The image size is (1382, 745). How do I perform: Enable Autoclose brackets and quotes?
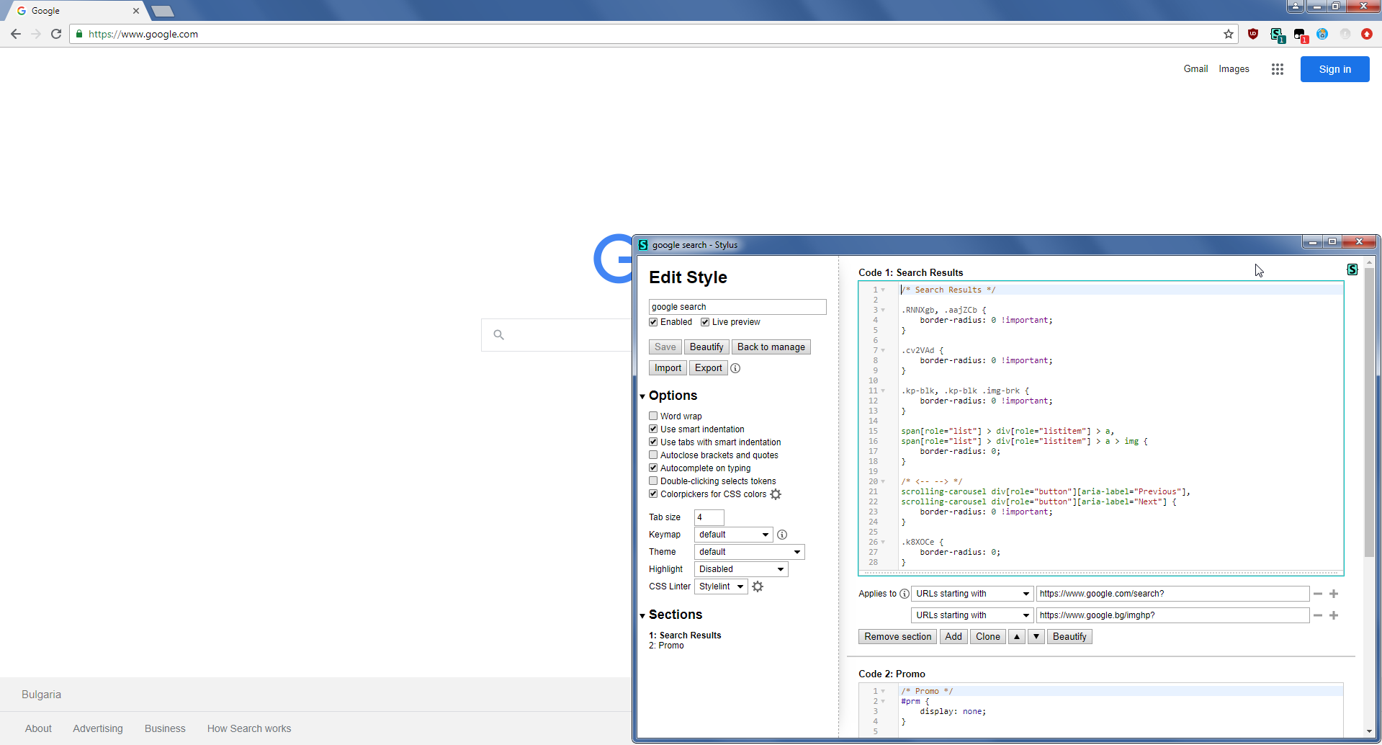click(x=652, y=455)
